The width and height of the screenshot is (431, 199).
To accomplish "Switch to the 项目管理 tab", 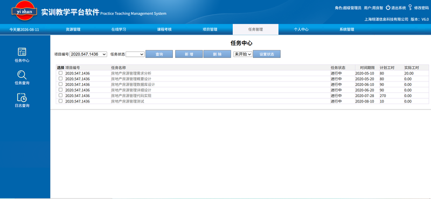I will [x=210, y=30].
